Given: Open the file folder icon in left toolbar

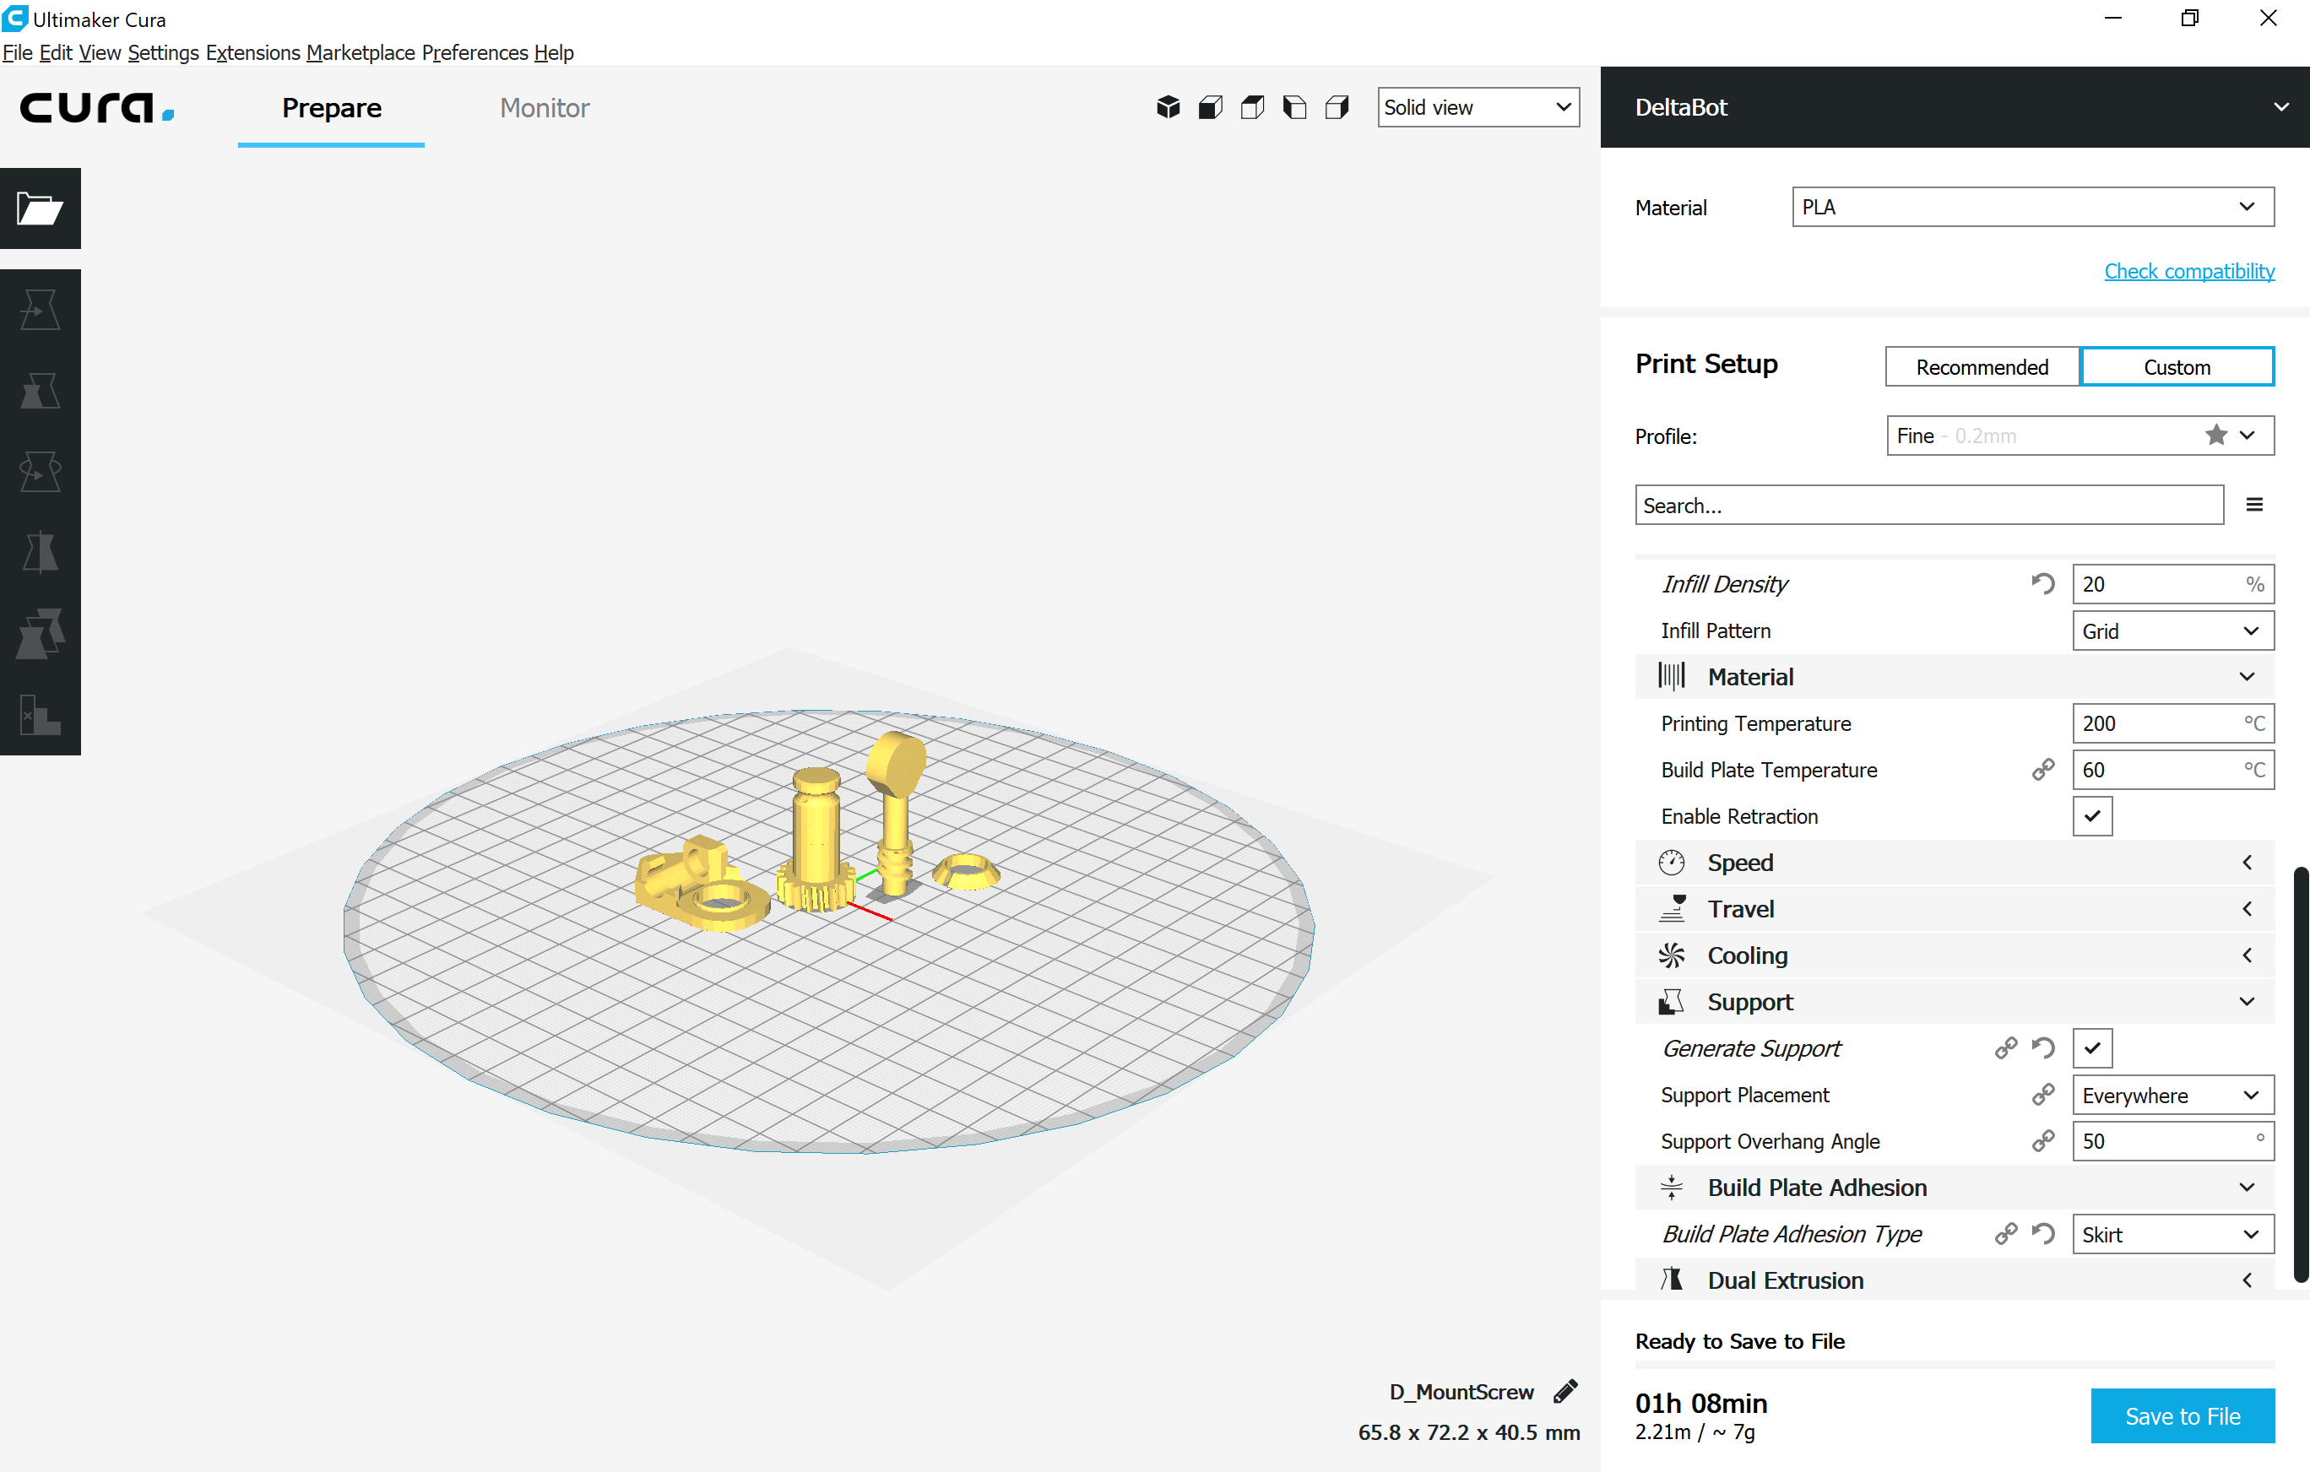Looking at the screenshot, I should pyautogui.click(x=41, y=208).
